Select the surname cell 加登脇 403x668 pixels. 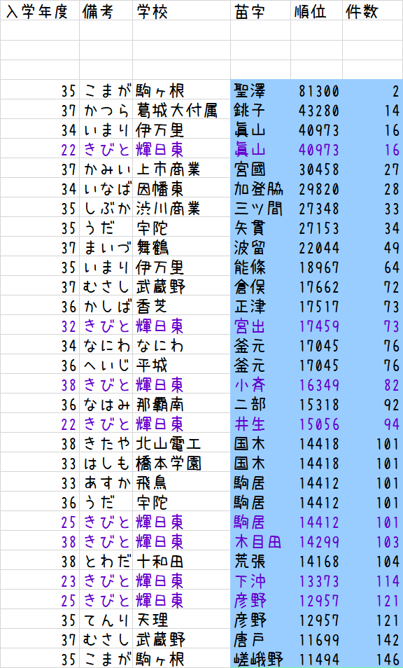(261, 188)
